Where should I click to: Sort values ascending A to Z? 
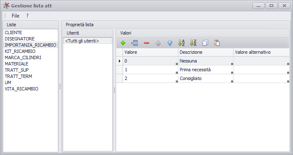coord(181,43)
